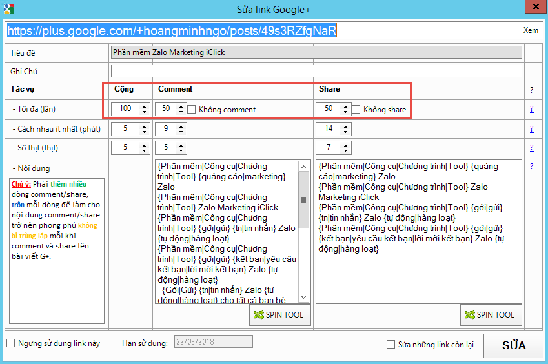This screenshot has height=364, width=548.
Task: Click the Cộng column header
Action: [124, 89]
